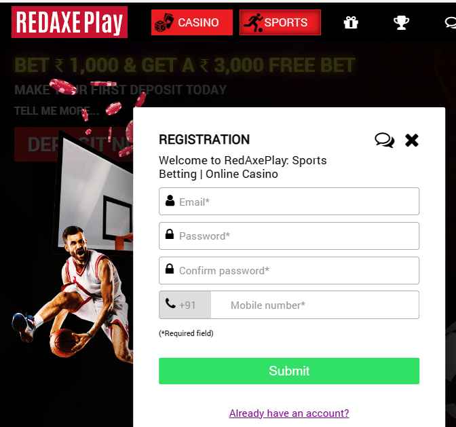
Task: Click the gift box promotions icon
Action: tap(351, 22)
